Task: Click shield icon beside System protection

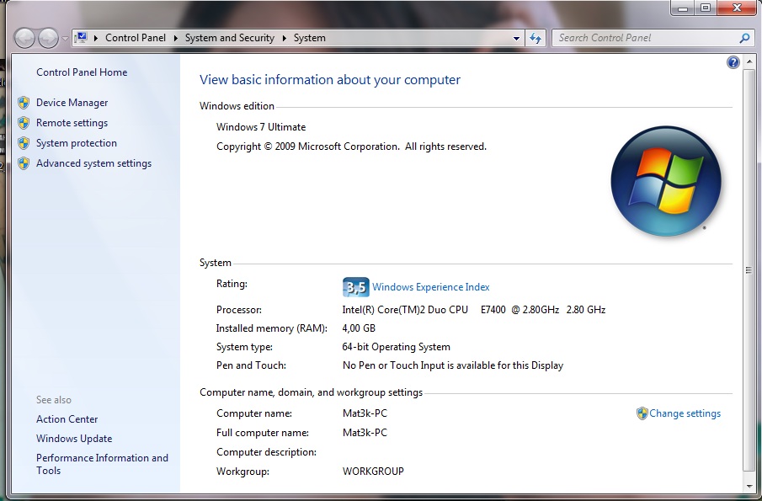Action: (24, 143)
